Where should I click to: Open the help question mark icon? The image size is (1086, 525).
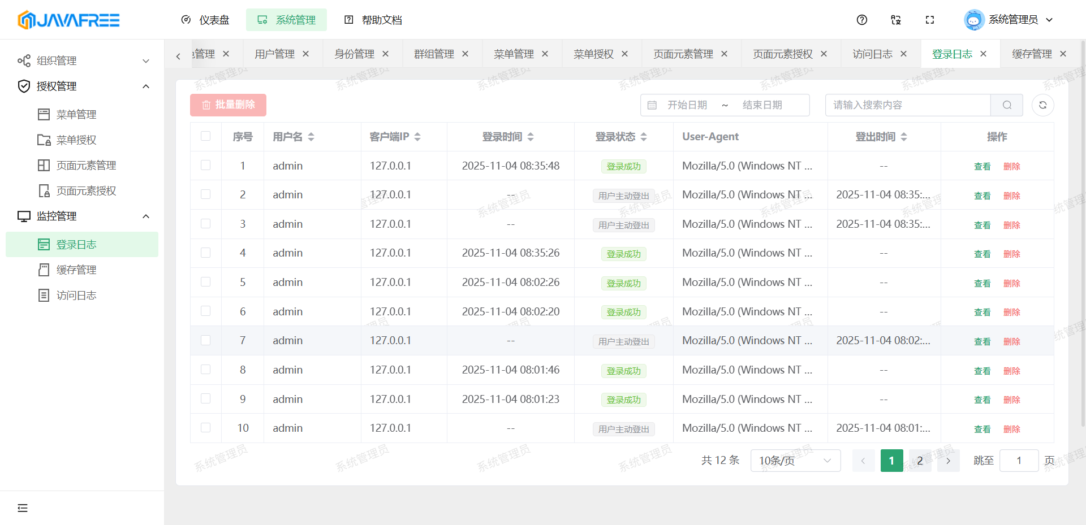(x=861, y=20)
